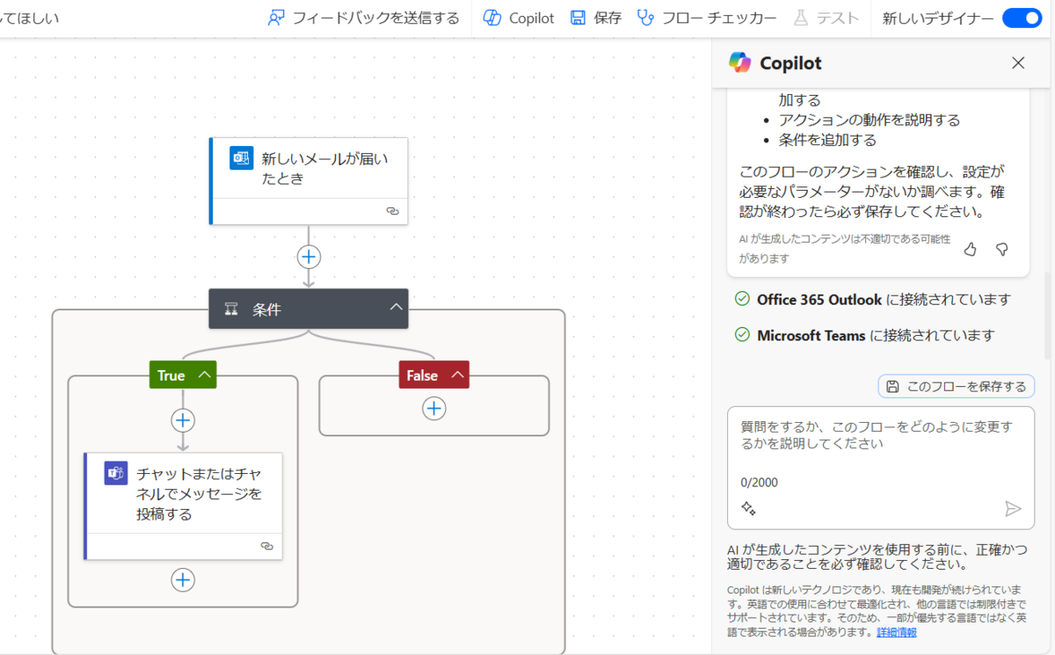1055x655 pixels.
Task: Click Microsoft Teams connection status text
Action: (876, 335)
